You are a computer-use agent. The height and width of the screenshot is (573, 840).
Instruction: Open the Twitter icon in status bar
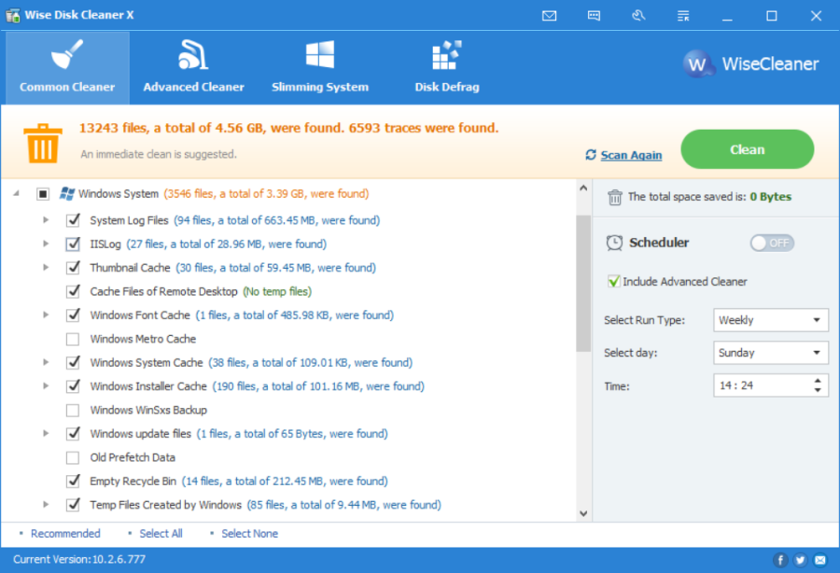coord(800,560)
